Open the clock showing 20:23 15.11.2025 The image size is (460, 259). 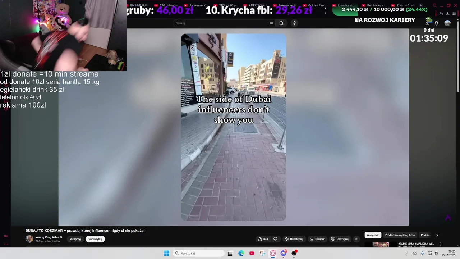click(448, 253)
